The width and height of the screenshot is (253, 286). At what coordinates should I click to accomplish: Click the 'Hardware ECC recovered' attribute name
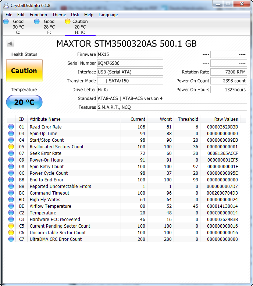(55, 219)
